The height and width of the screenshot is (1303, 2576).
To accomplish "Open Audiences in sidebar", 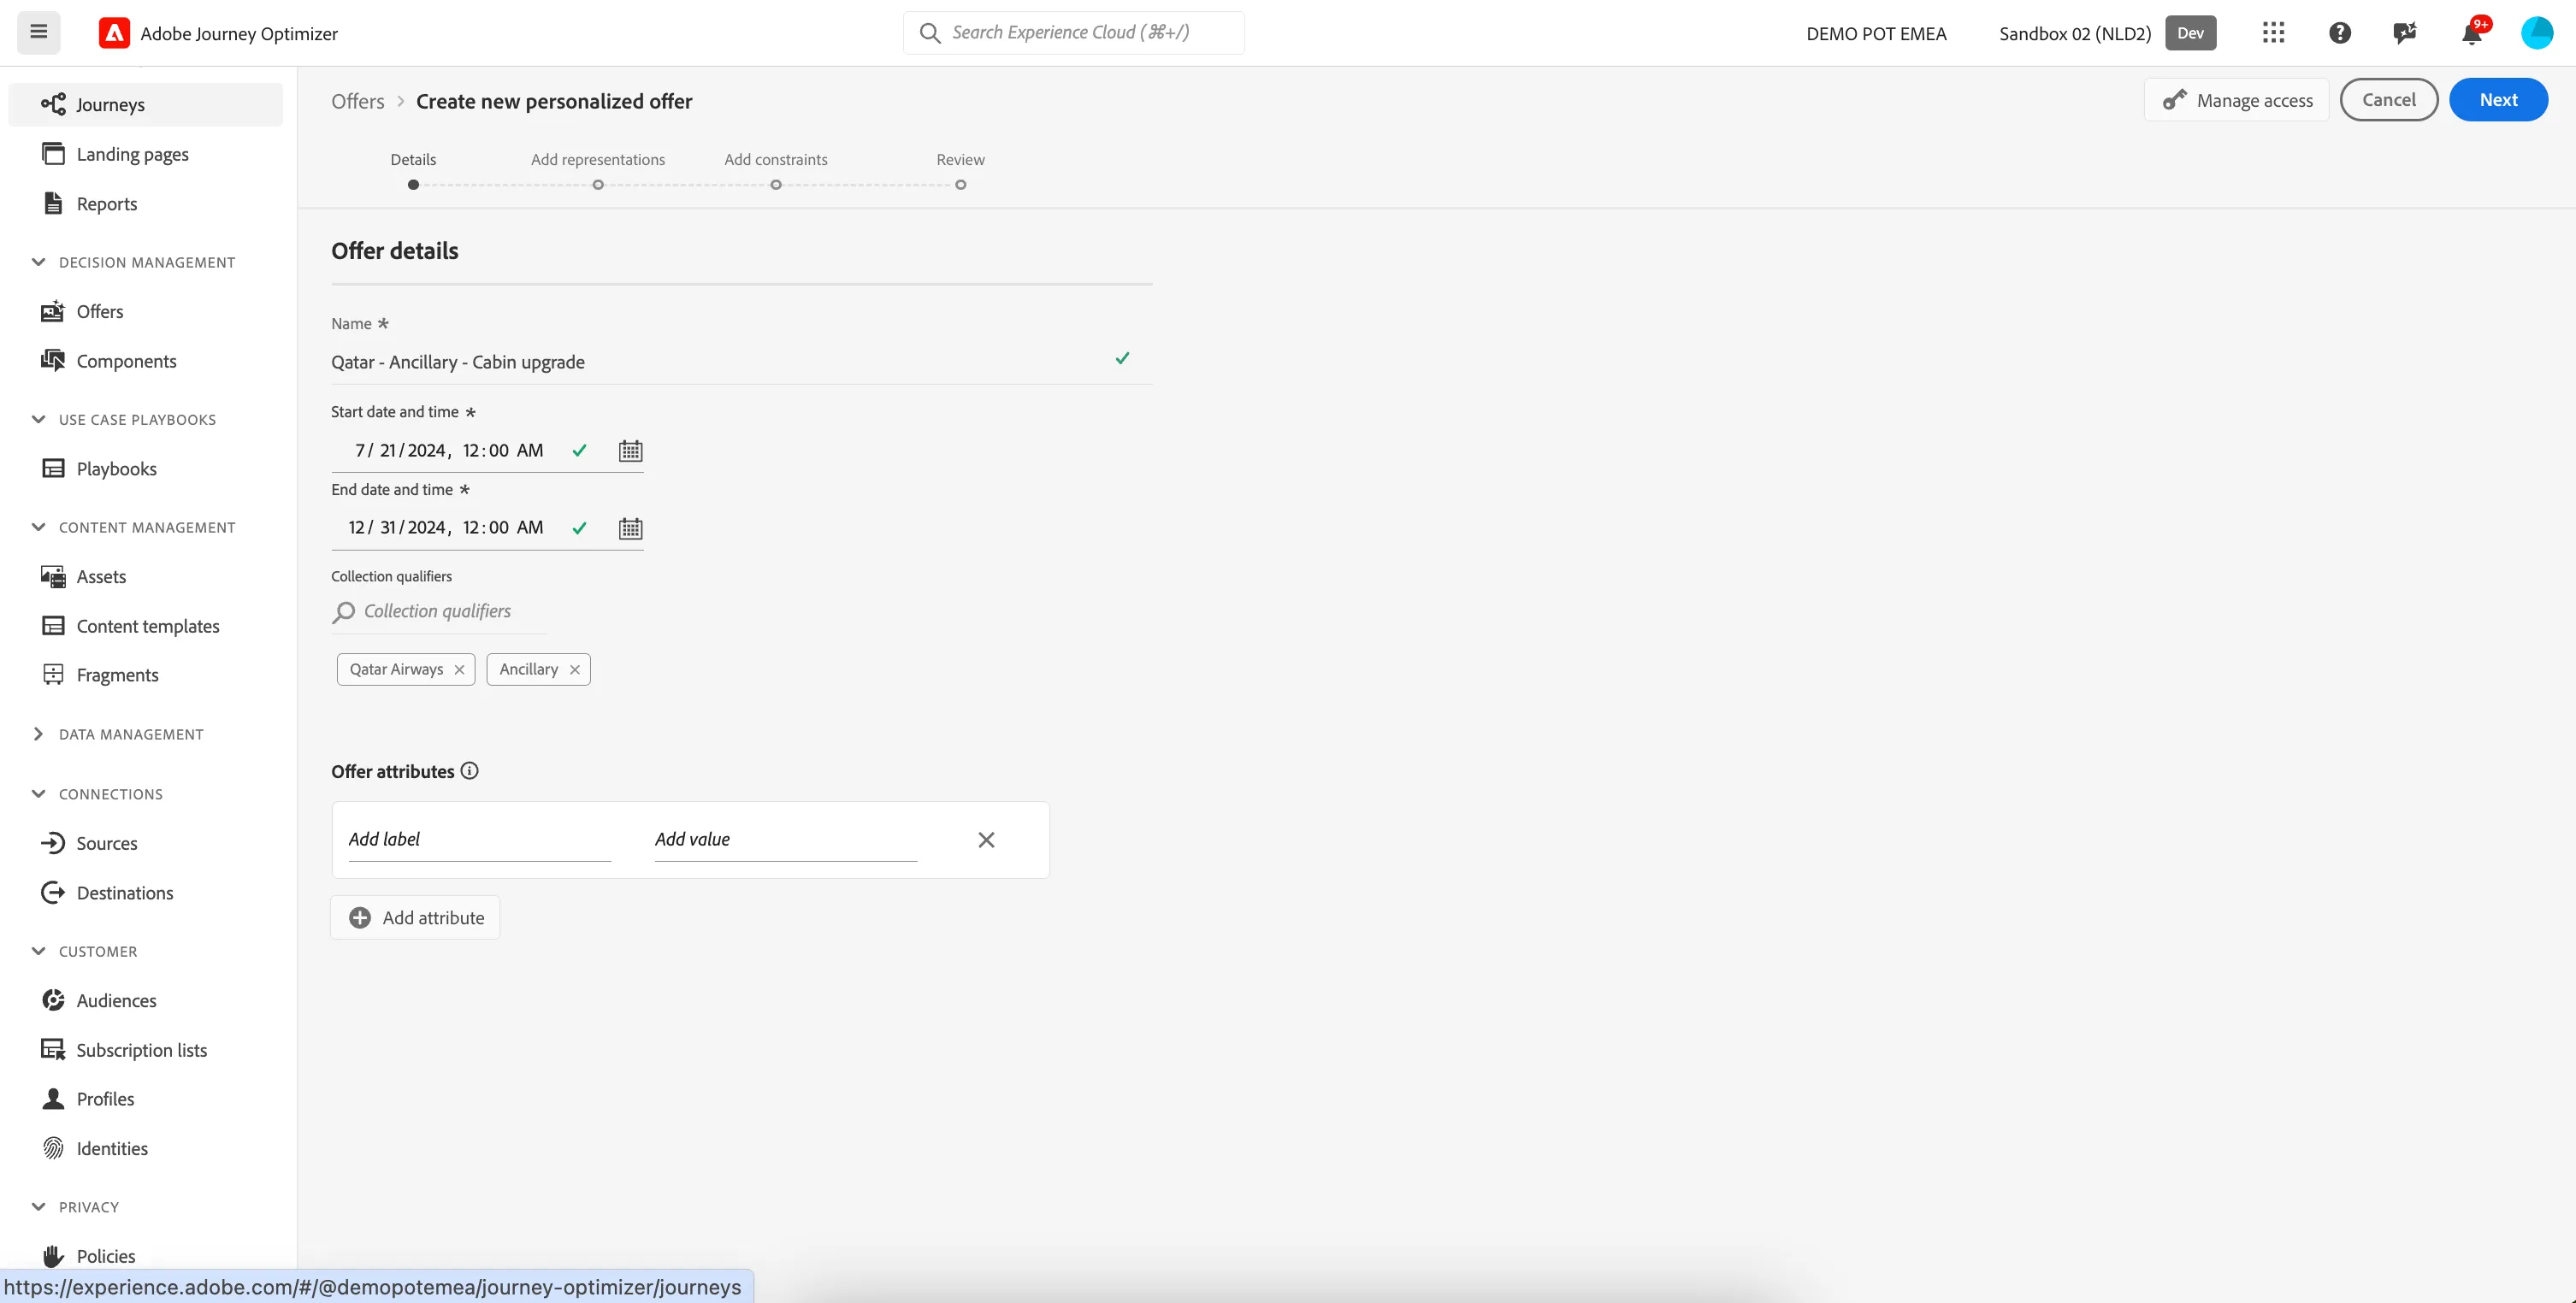I will click(x=146, y=1001).
